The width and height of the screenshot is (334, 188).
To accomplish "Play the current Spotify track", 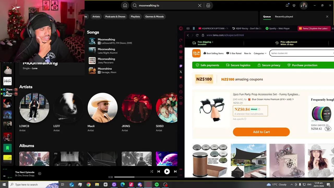I will point(167,172).
